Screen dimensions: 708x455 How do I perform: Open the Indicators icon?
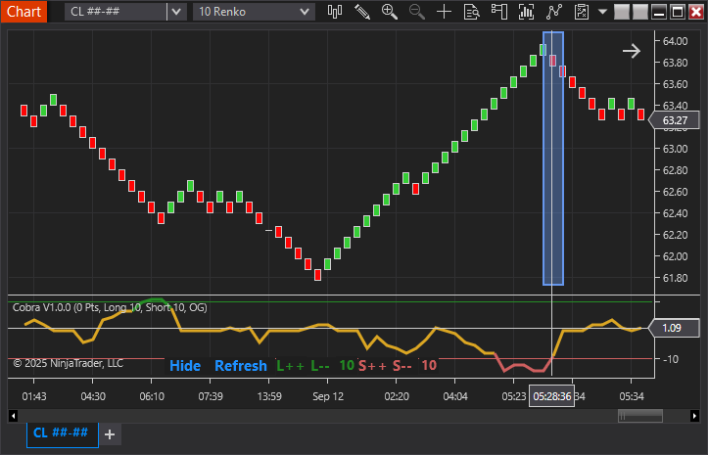528,12
